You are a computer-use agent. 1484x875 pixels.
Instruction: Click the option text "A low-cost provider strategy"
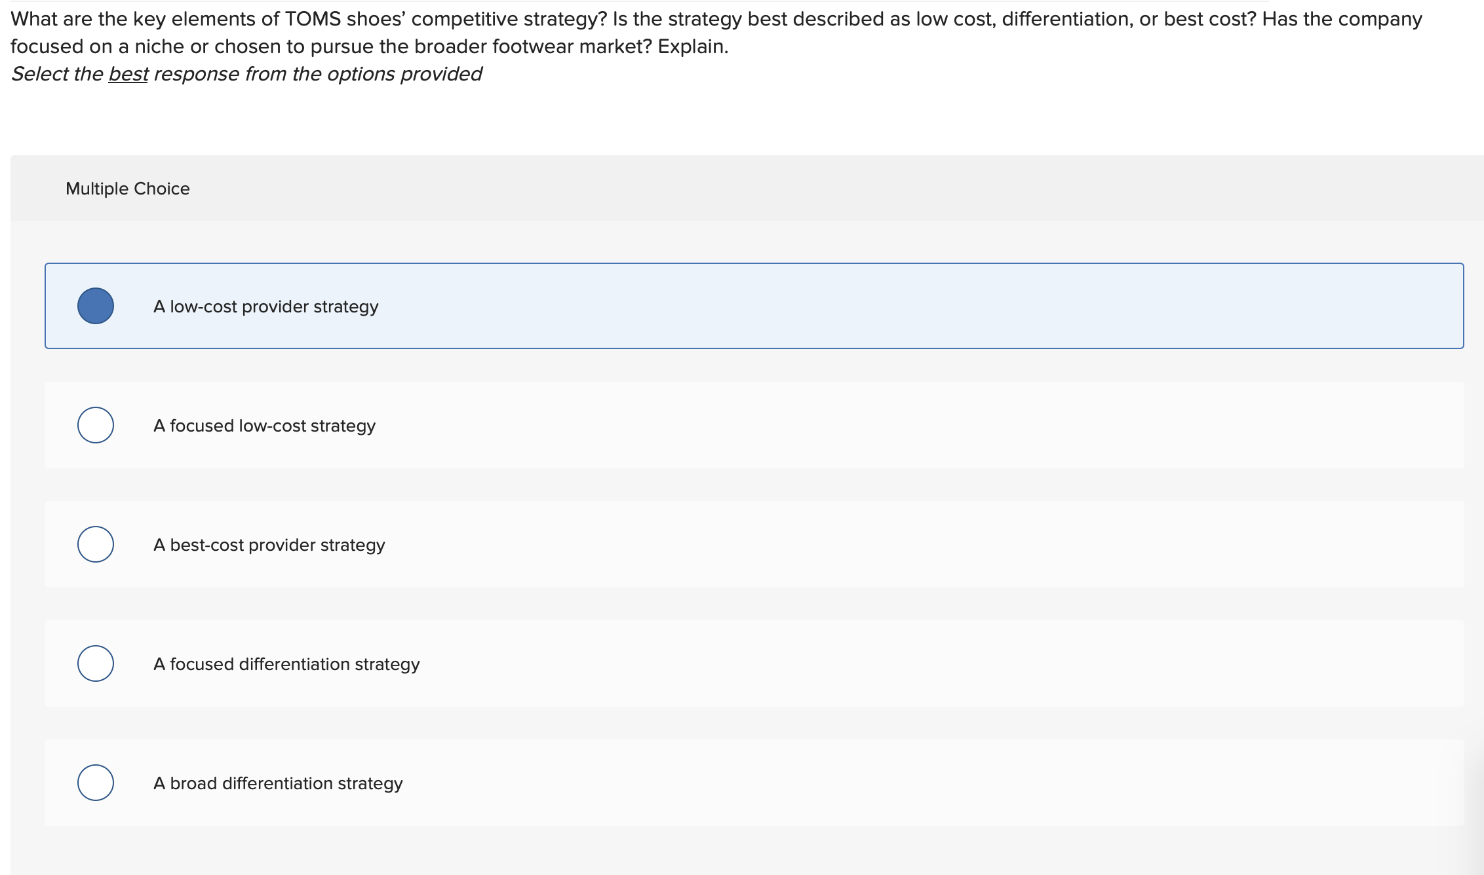(266, 305)
